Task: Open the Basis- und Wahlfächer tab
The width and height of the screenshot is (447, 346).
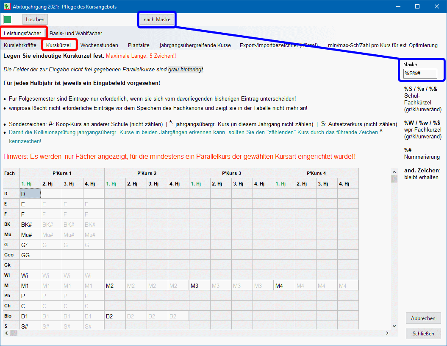Action: [x=76, y=33]
